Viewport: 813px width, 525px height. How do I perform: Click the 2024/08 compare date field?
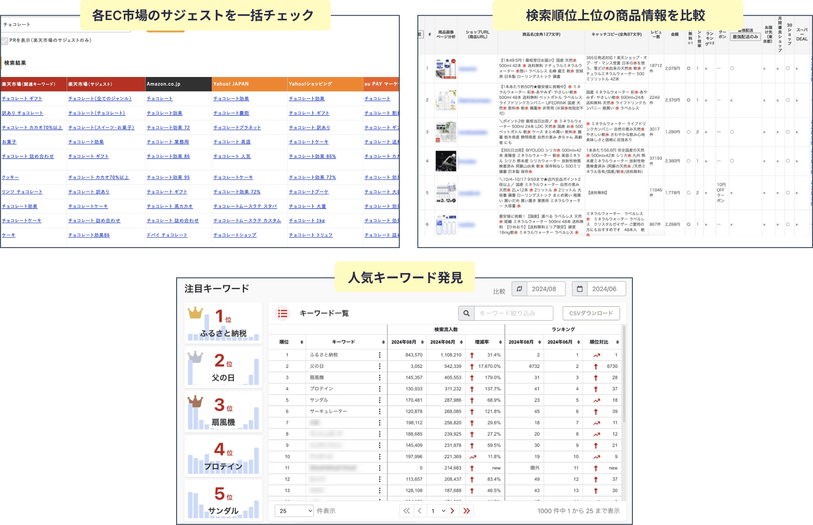point(546,289)
